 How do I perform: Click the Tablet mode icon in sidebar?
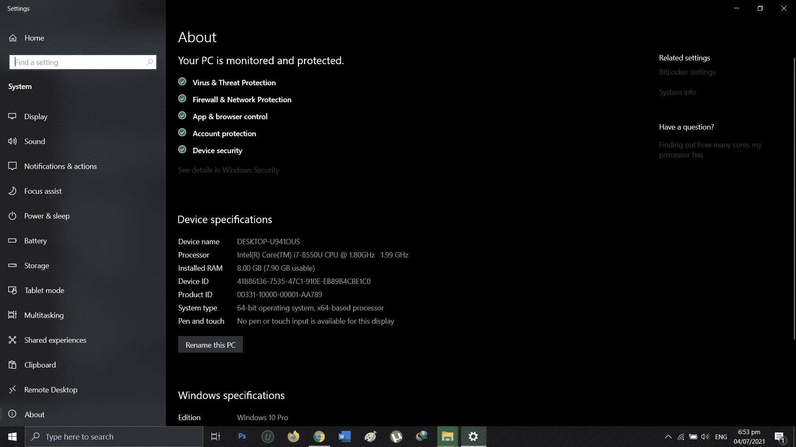12,290
